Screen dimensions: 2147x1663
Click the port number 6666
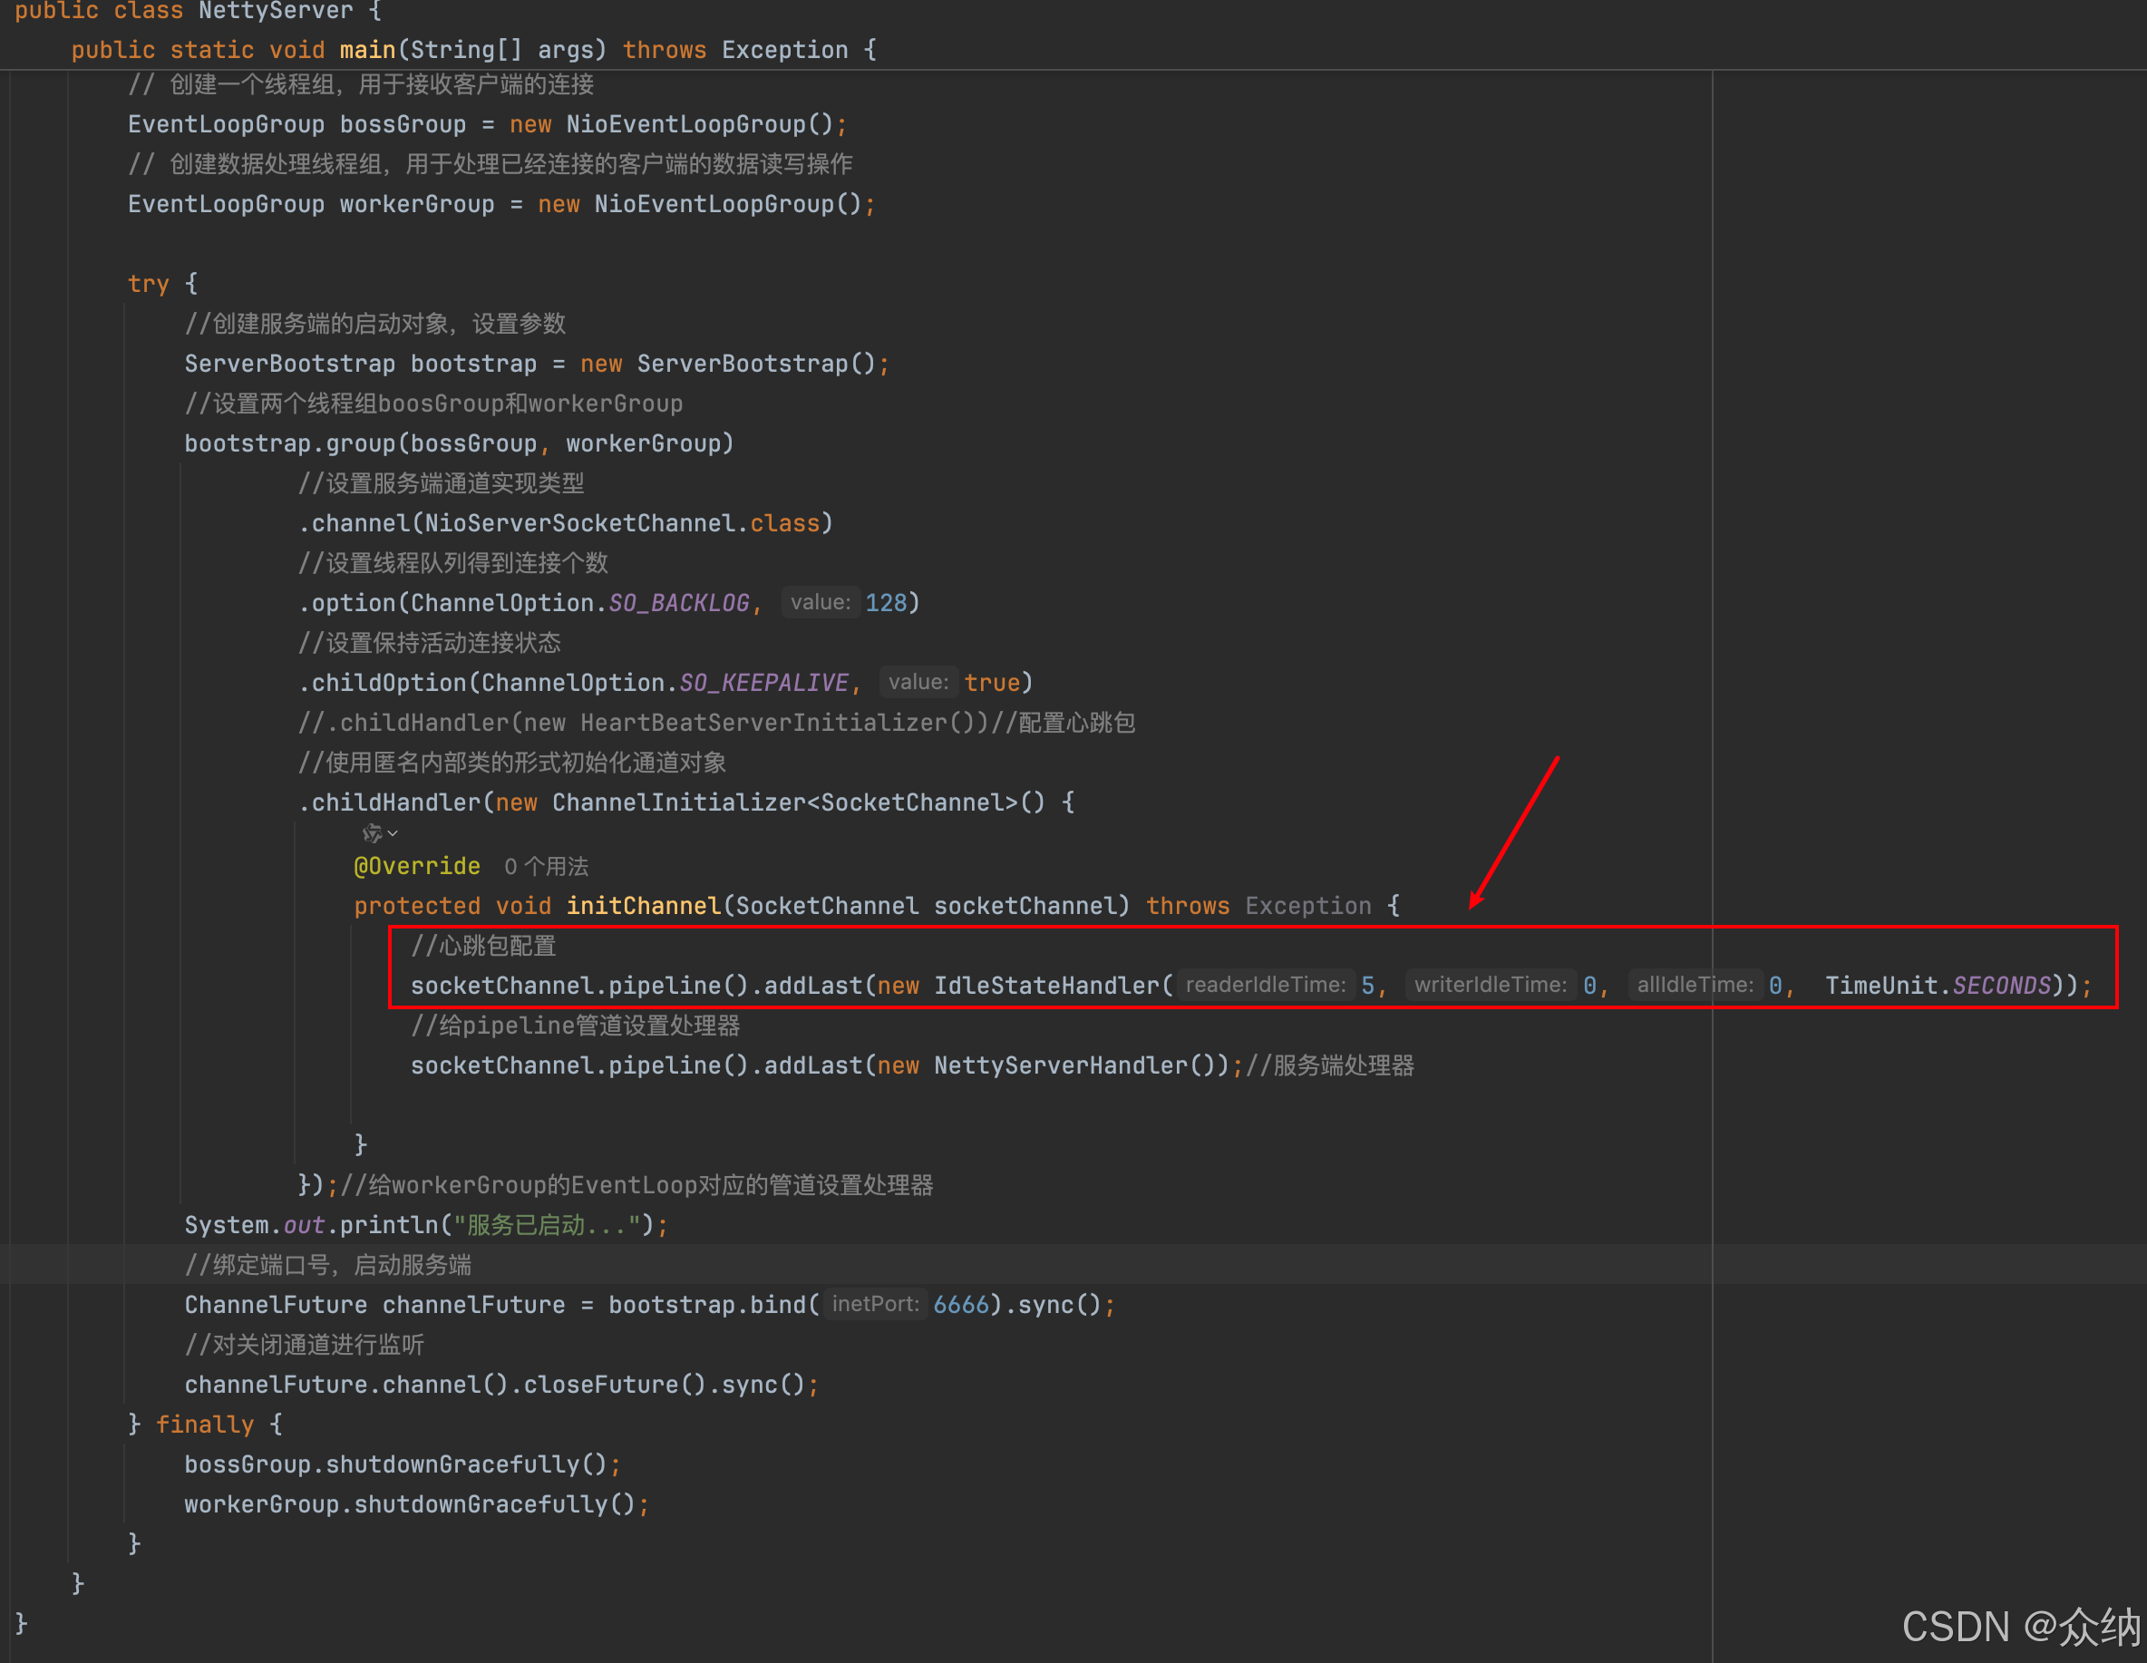point(960,1305)
